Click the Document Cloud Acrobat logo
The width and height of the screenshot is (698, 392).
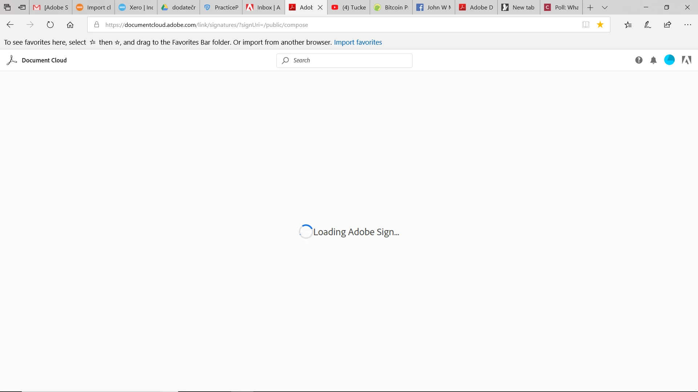coord(12,60)
